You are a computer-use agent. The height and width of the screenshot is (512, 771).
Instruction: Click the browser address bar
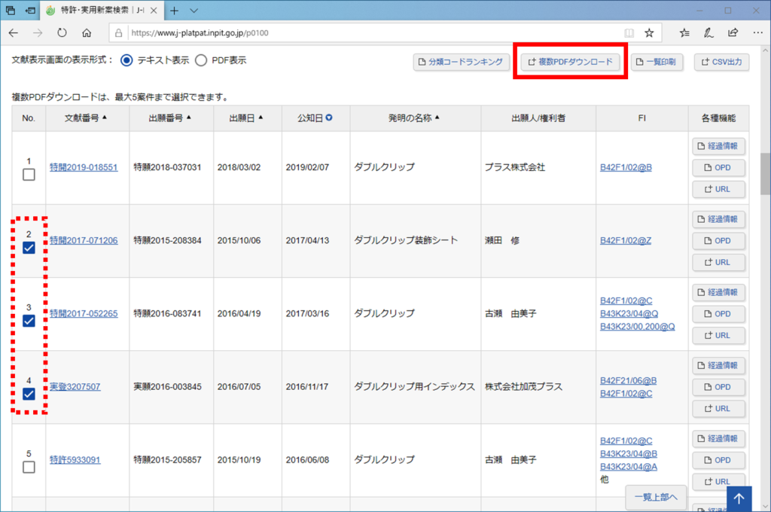pyautogui.click(x=369, y=33)
